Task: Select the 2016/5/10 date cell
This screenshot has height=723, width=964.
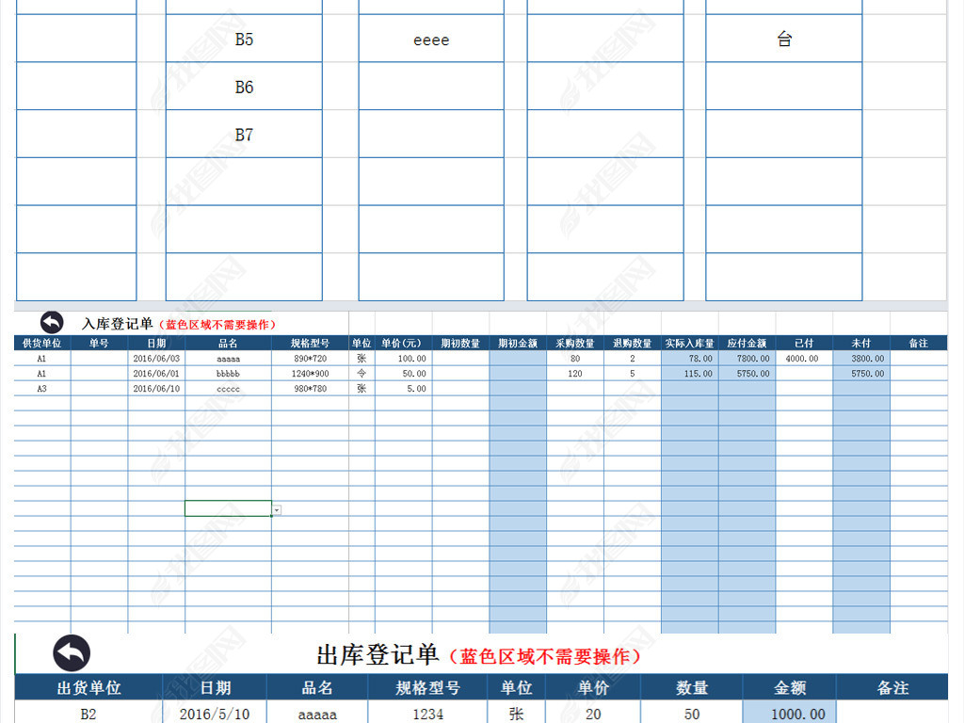Action: (x=215, y=714)
